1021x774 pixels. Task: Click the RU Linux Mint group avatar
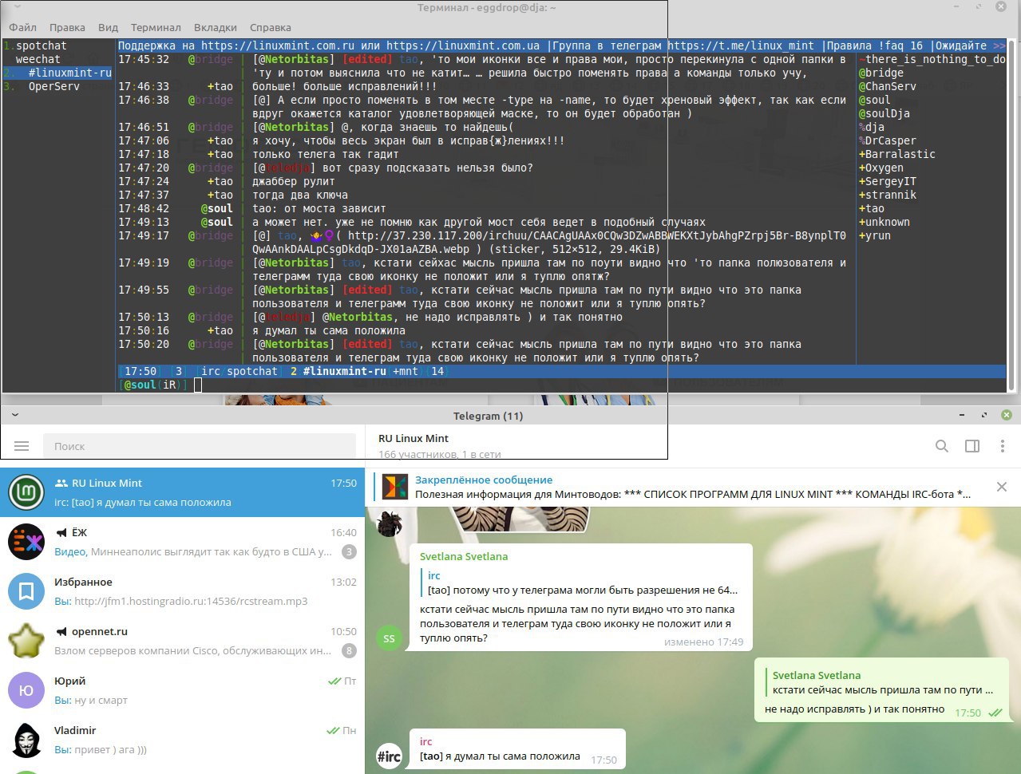26,492
